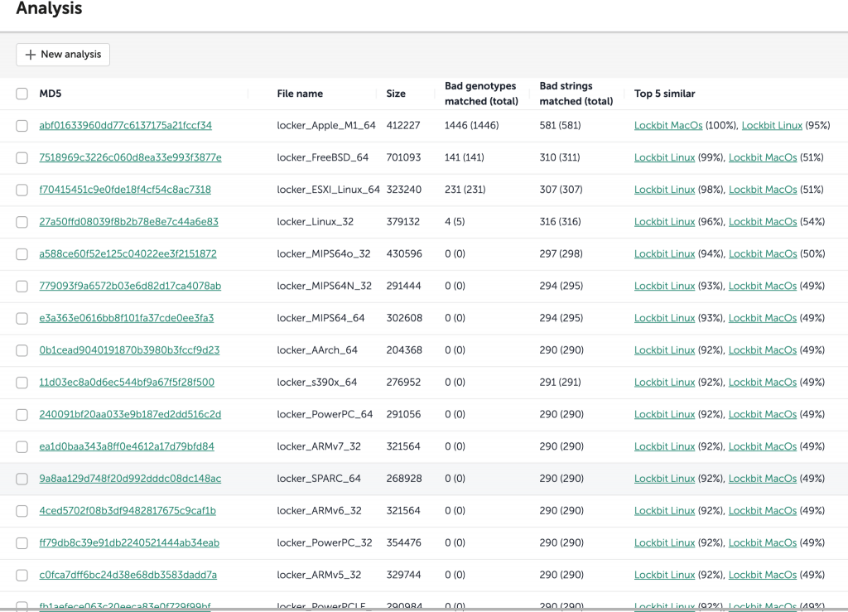Screen dimensions: 848x612
Task: Click Lockbit Linux (99%) in locker_FreeBSD_64 row
Action: (665, 157)
